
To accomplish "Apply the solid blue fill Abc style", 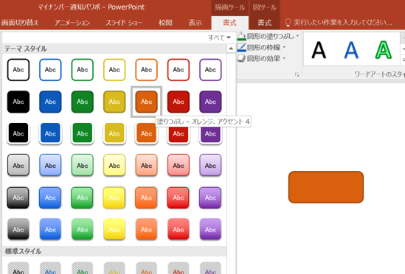I will pos(50,102).
